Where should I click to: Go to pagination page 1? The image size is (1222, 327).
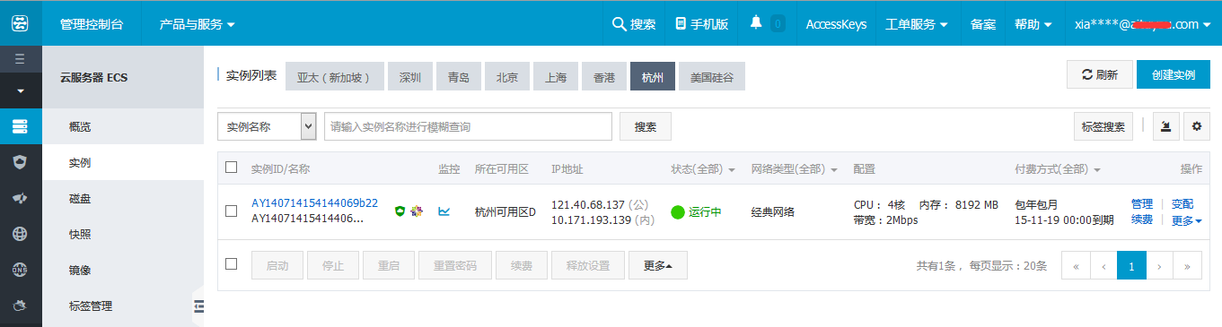pyautogui.click(x=1131, y=265)
